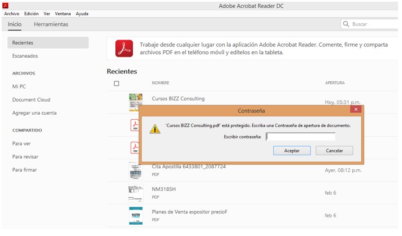Select Escaneados in the sidebar
The image size is (402, 236).
pos(25,56)
